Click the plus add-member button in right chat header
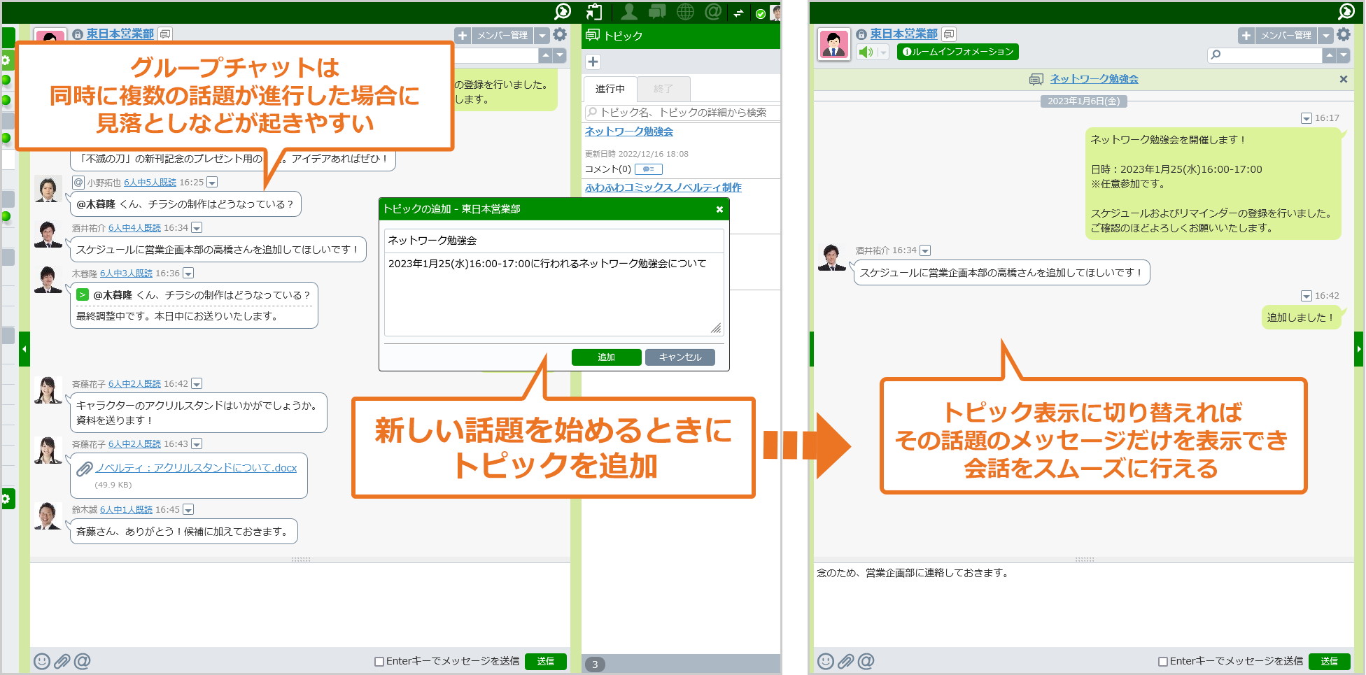The image size is (1366, 675). [1246, 35]
